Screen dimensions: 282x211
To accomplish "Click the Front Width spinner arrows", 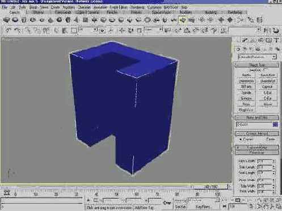I will pyautogui.click(x=273, y=192).
